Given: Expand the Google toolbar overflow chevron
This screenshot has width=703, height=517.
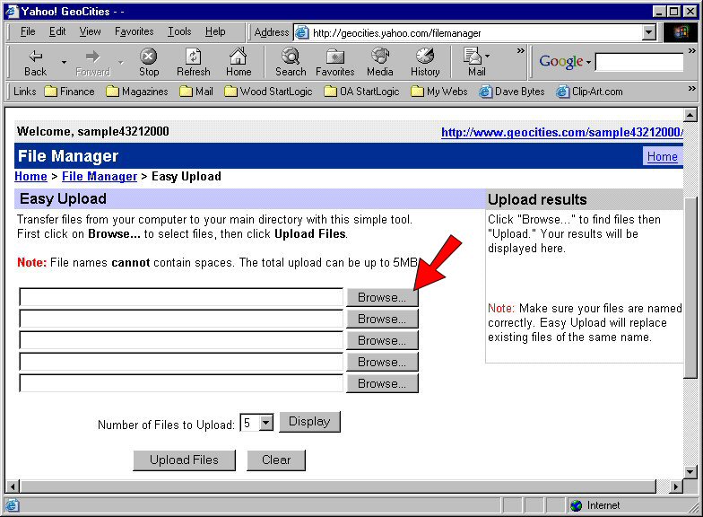Looking at the screenshot, I should pyautogui.click(x=692, y=50).
